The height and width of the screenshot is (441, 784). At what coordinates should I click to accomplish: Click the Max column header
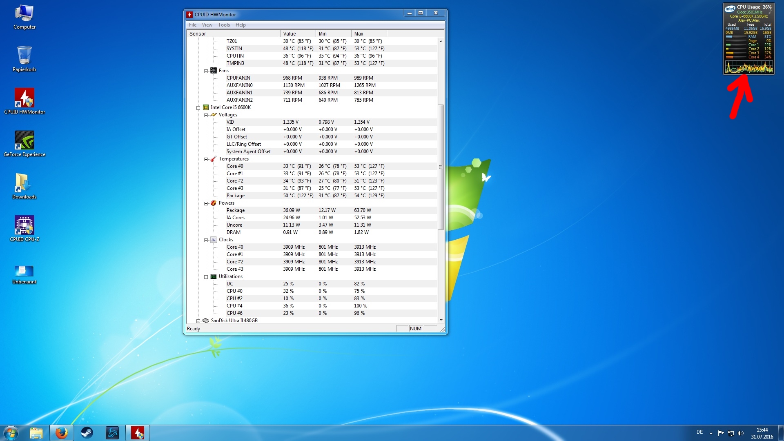coord(368,33)
